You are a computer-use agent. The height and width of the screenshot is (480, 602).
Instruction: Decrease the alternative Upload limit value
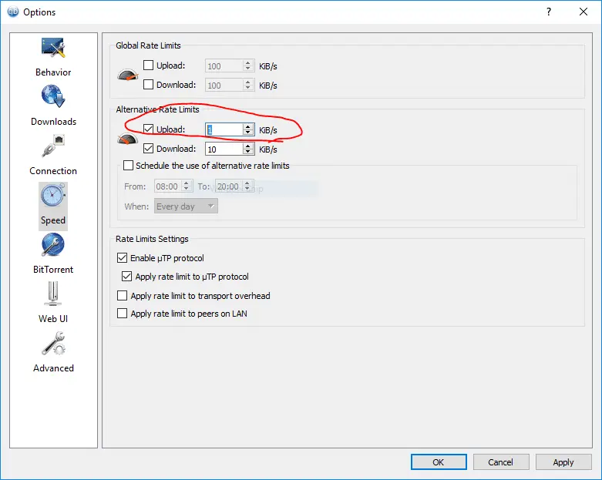point(248,133)
